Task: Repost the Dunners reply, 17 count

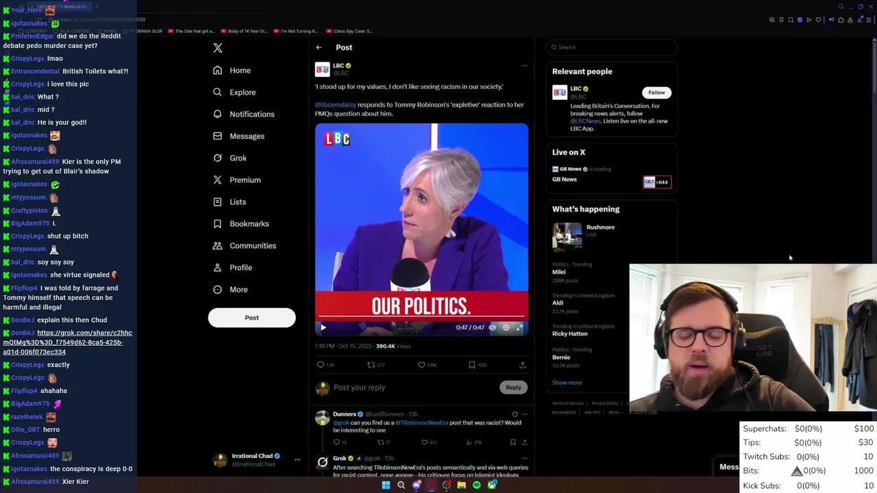Action: coord(380,442)
